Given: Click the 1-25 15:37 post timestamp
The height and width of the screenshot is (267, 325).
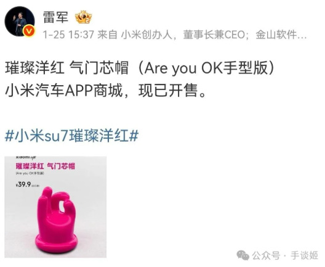Looking at the screenshot, I should [68, 35].
